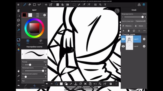The width and height of the screenshot is (163, 91).
Task: Select the Bucket fill tool
Action: pyautogui.click(x=62, y=5)
